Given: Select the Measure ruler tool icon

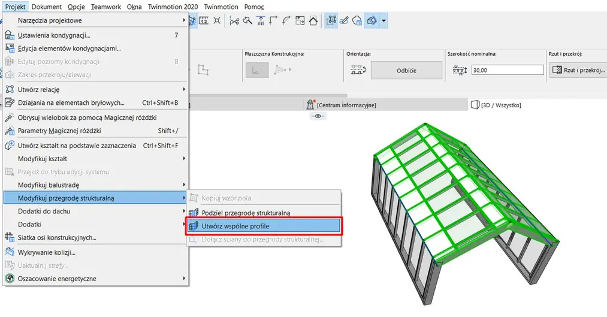Looking at the screenshot, I should 204,20.
